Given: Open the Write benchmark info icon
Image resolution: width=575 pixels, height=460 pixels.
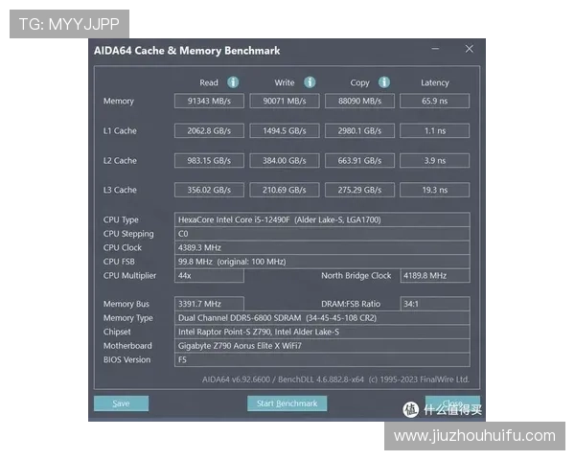Looking at the screenshot, I should coord(310,82).
